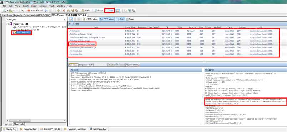287x132 pixels.
Task: Open dropdown arrow next to Open Script icon
Action: [14, 11]
